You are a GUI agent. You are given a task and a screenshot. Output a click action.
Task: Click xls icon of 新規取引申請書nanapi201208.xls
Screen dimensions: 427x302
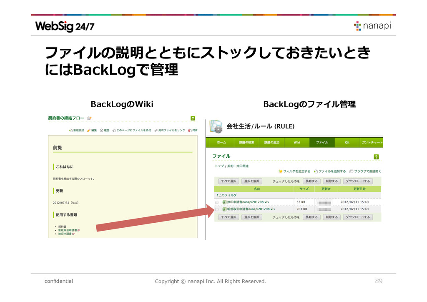point(224,209)
